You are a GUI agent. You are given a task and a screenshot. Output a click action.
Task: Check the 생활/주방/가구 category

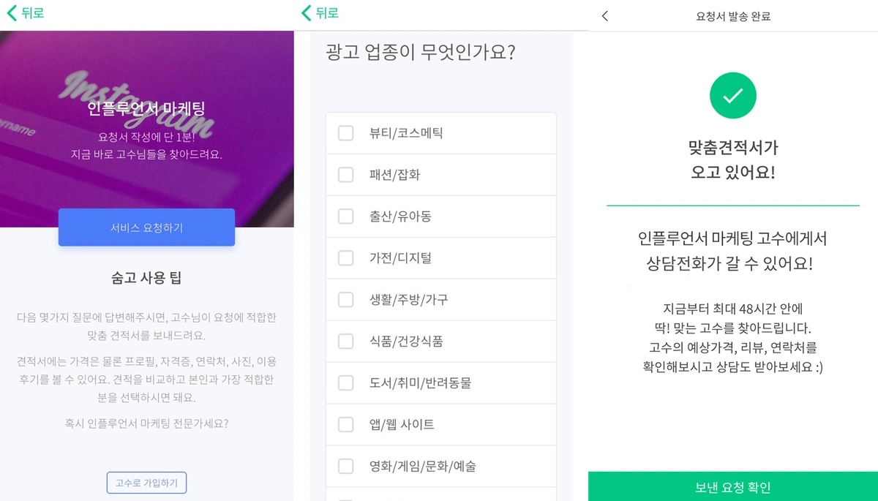click(346, 299)
